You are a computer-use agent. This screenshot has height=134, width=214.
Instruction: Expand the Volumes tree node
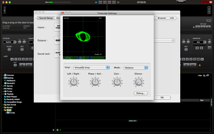pyautogui.click(x=3, y=75)
